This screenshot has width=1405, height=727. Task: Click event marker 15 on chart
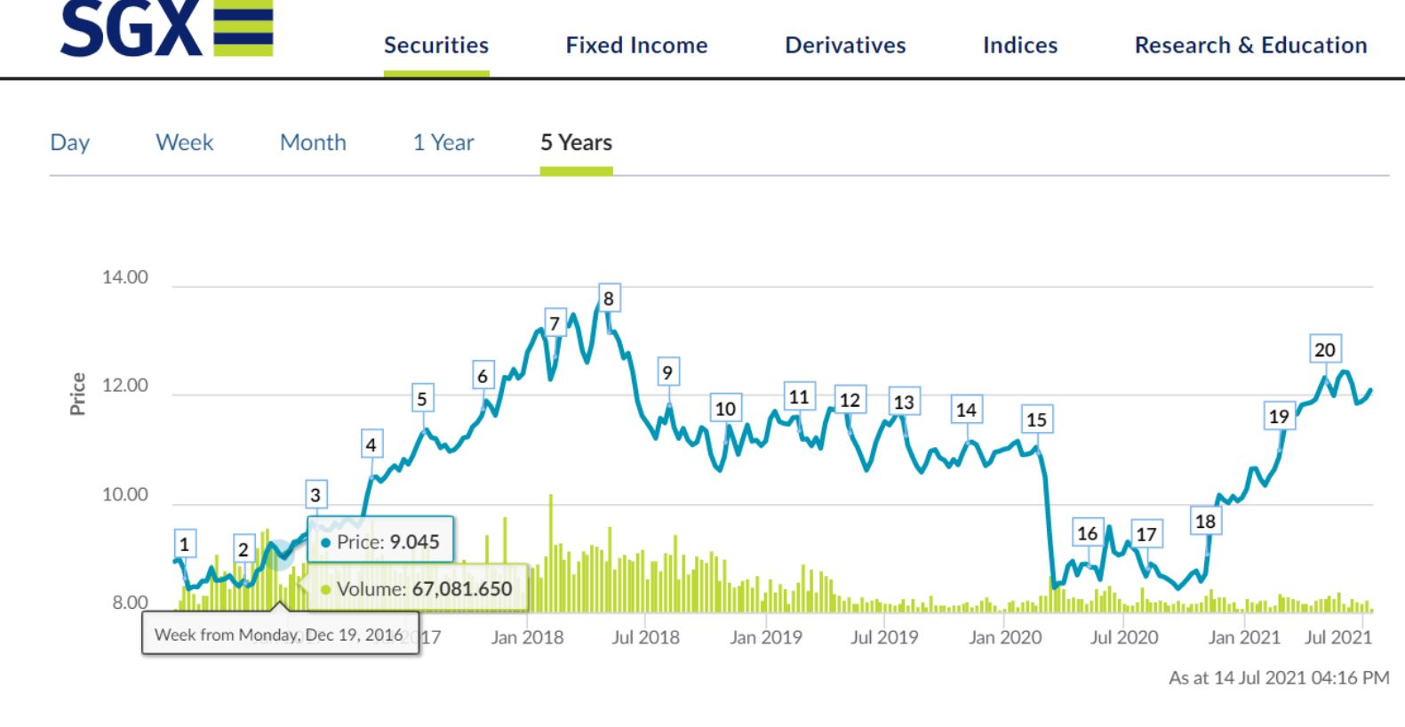pos(1036,419)
